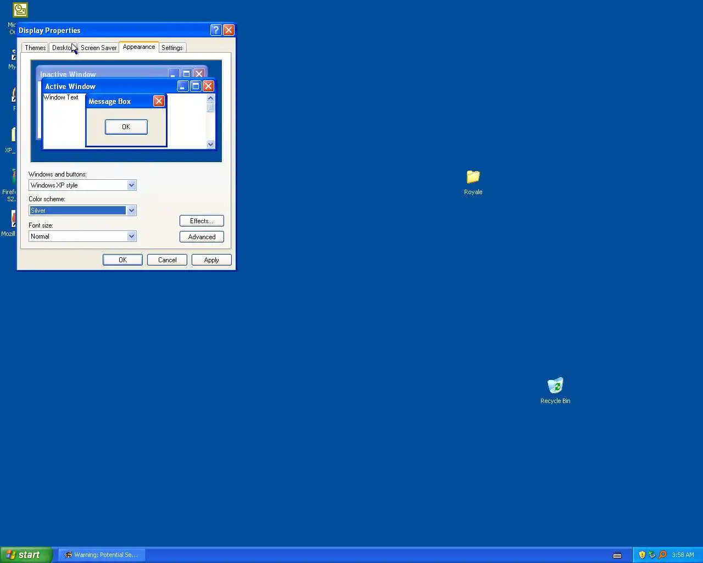703x563 pixels.
Task: Click the Message Box preview close icon
Action: (x=159, y=101)
